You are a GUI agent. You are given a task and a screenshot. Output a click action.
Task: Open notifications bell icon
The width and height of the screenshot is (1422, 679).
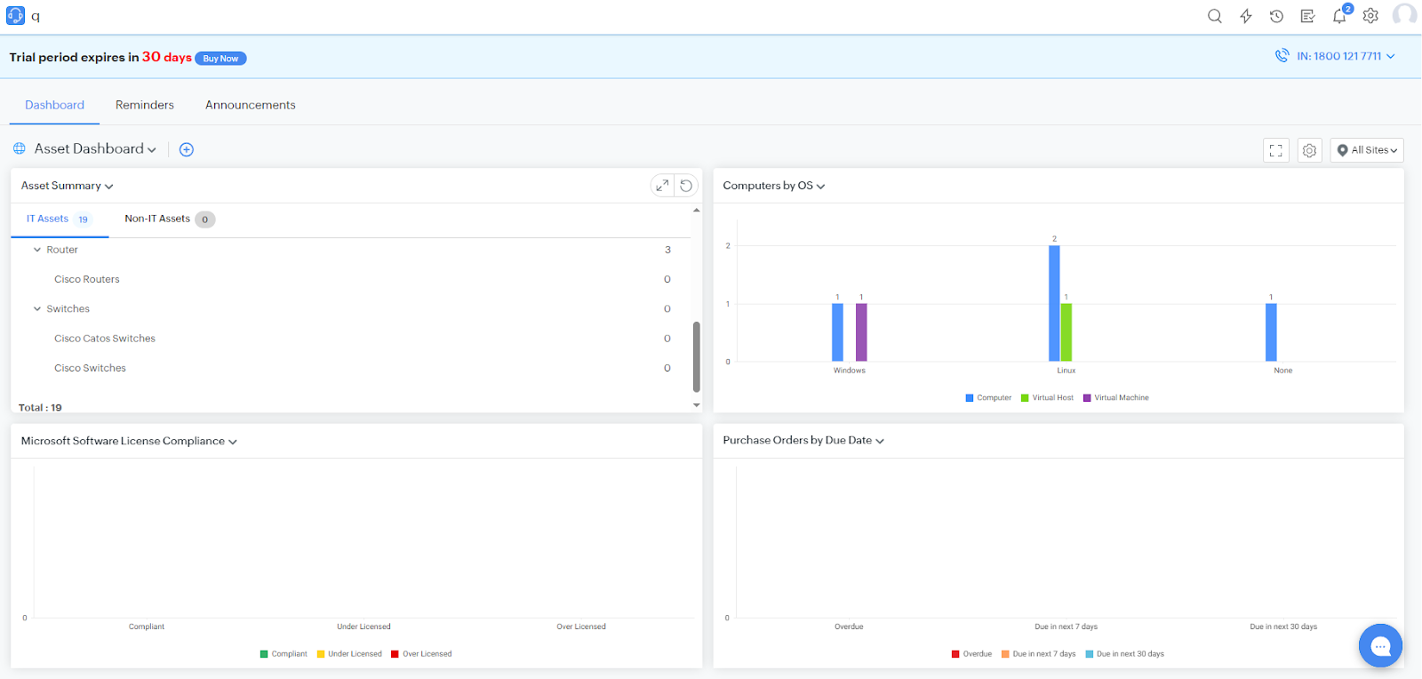[x=1339, y=16]
